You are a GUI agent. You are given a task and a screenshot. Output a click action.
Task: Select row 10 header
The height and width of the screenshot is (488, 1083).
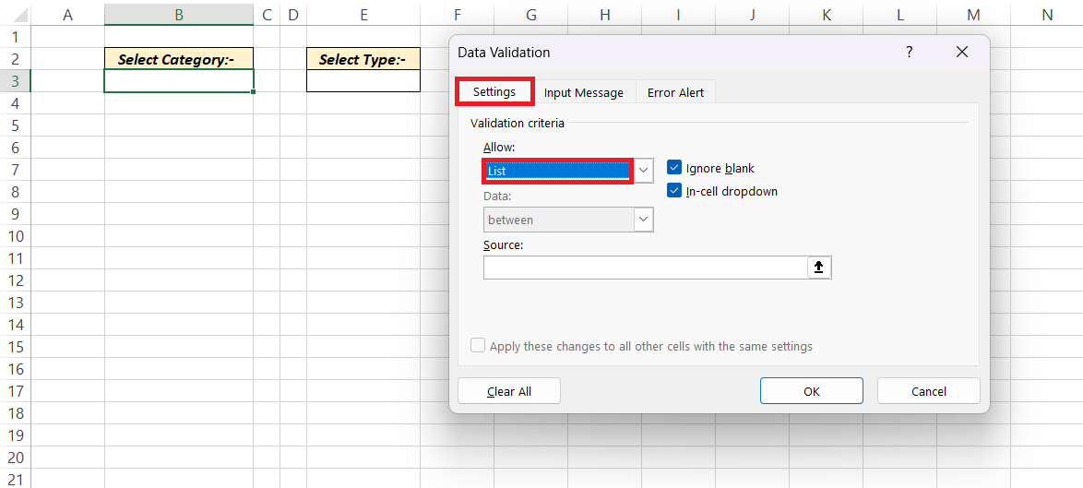point(15,236)
